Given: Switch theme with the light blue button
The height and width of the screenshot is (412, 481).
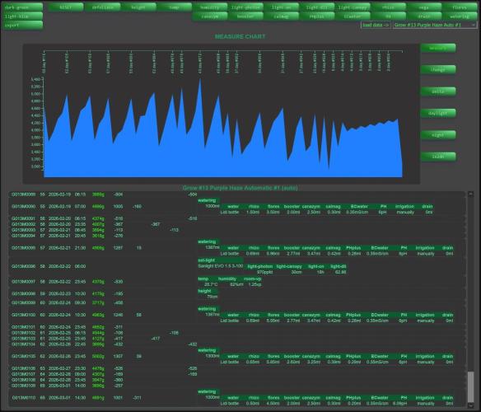Looking at the screenshot, I should click(23, 16).
